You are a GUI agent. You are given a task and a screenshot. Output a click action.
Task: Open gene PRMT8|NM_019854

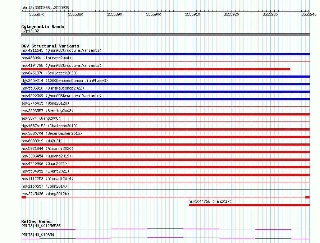[x=38, y=235]
